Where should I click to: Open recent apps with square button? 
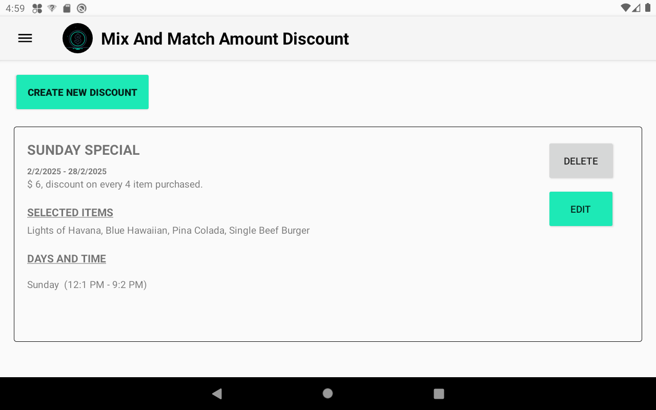(x=439, y=394)
